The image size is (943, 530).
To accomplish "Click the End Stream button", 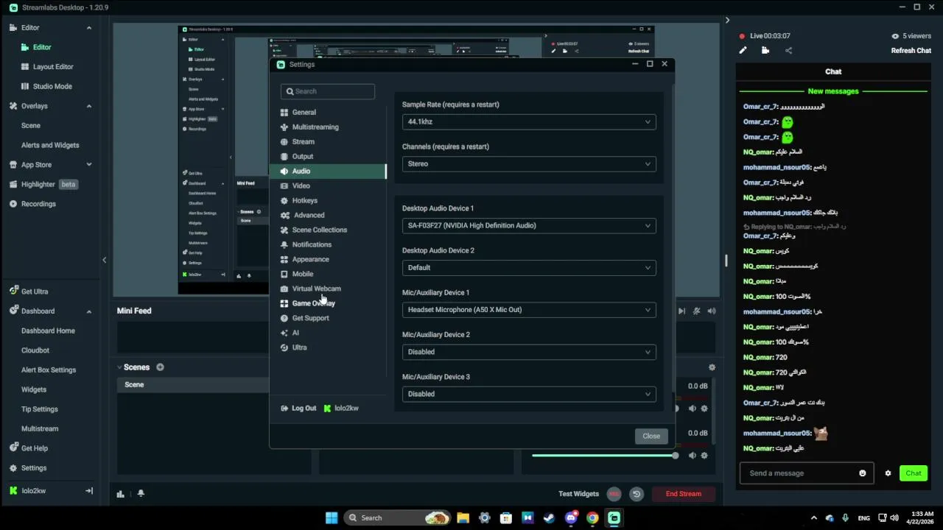I will [x=684, y=494].
